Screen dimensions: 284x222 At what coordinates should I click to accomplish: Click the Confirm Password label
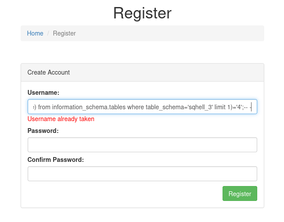point(56,160)
